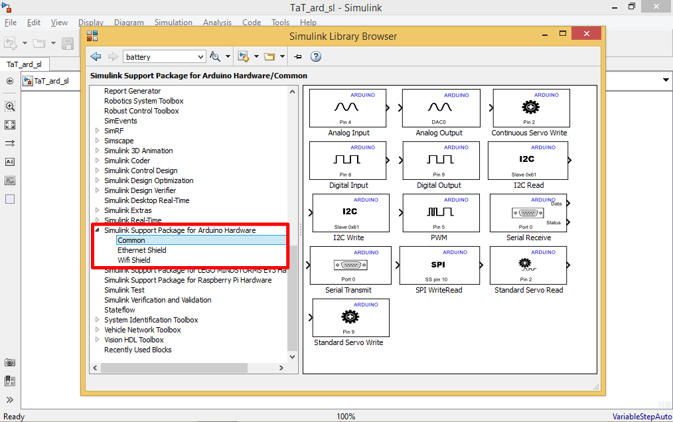This screenshot has width=673, height=422.
Task: Click the pin stay-on-top icon
Action: coord(298,56)
